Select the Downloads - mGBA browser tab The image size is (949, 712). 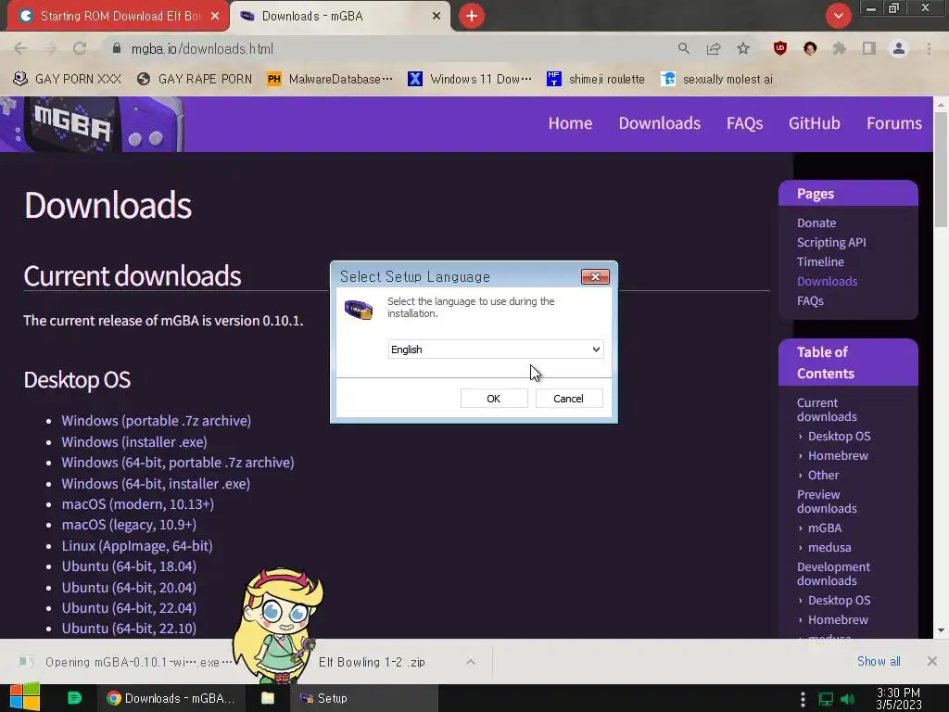[340, 16]
